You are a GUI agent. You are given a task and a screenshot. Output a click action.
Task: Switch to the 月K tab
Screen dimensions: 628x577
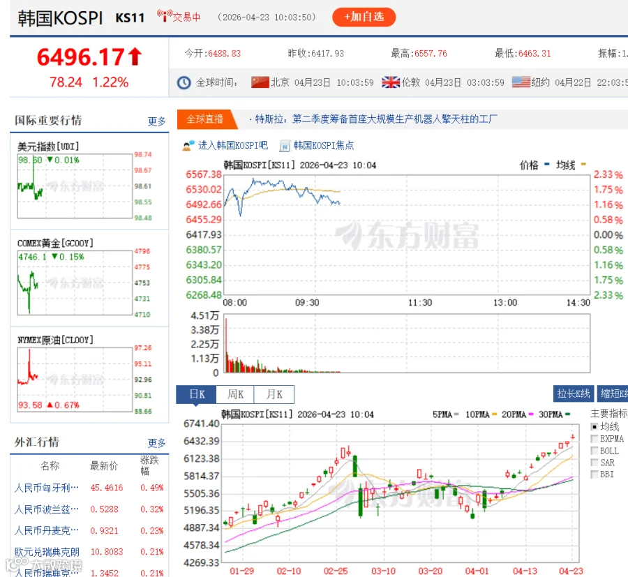point(274,394)
